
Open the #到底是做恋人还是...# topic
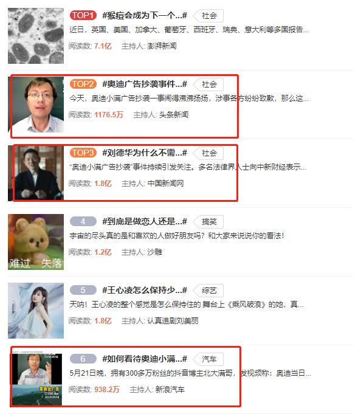[x=145, y=221]
